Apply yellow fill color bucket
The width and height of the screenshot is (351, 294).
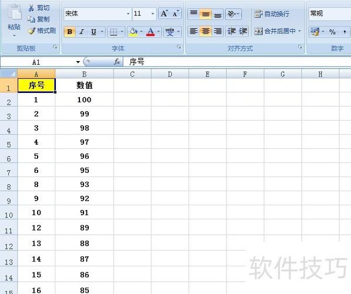click(133, 32)
